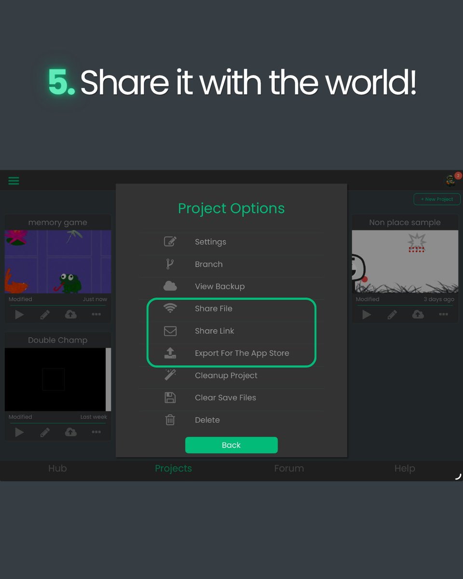Open the Double Champ thumbnail
463x579 pixels.
58,379
